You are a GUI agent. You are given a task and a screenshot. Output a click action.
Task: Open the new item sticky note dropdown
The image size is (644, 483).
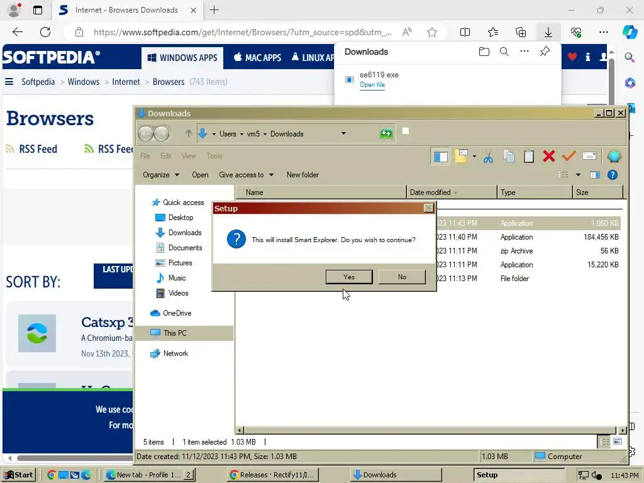[474, 156]
